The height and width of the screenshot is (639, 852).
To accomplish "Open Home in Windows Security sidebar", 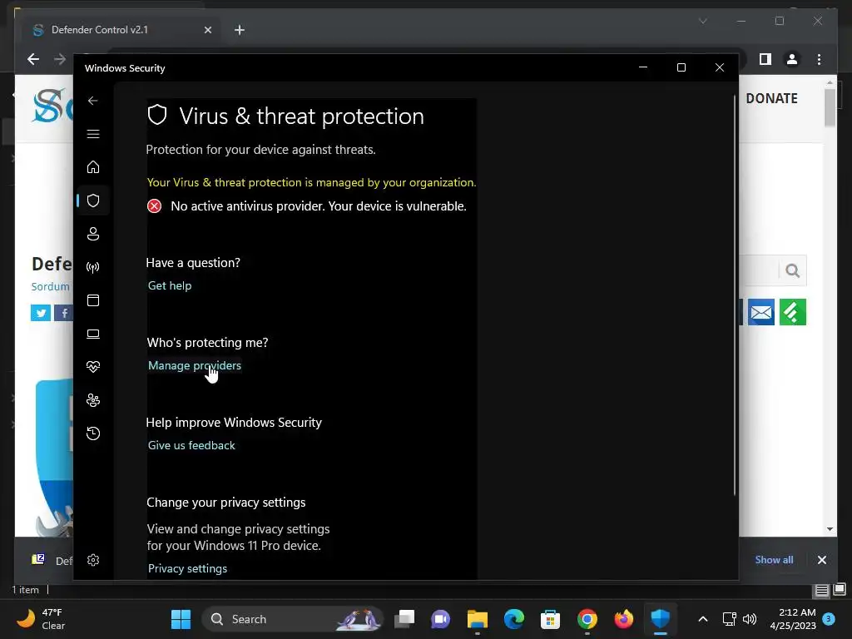I will (x=93, y=166).
